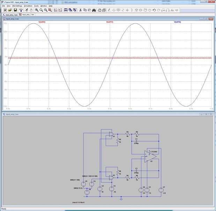
Task: Click the Print icon in toolbar
Action: coord(99,10)
